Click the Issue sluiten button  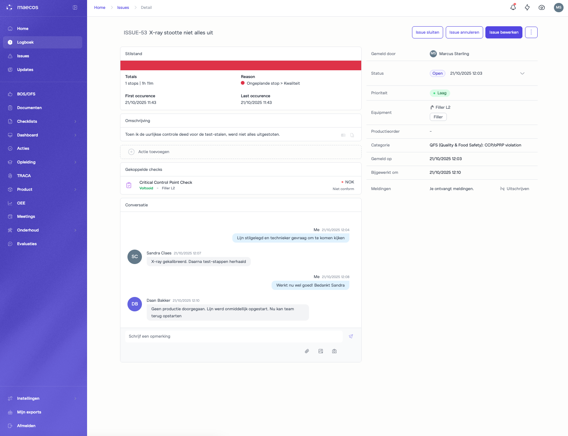[427, 33]
